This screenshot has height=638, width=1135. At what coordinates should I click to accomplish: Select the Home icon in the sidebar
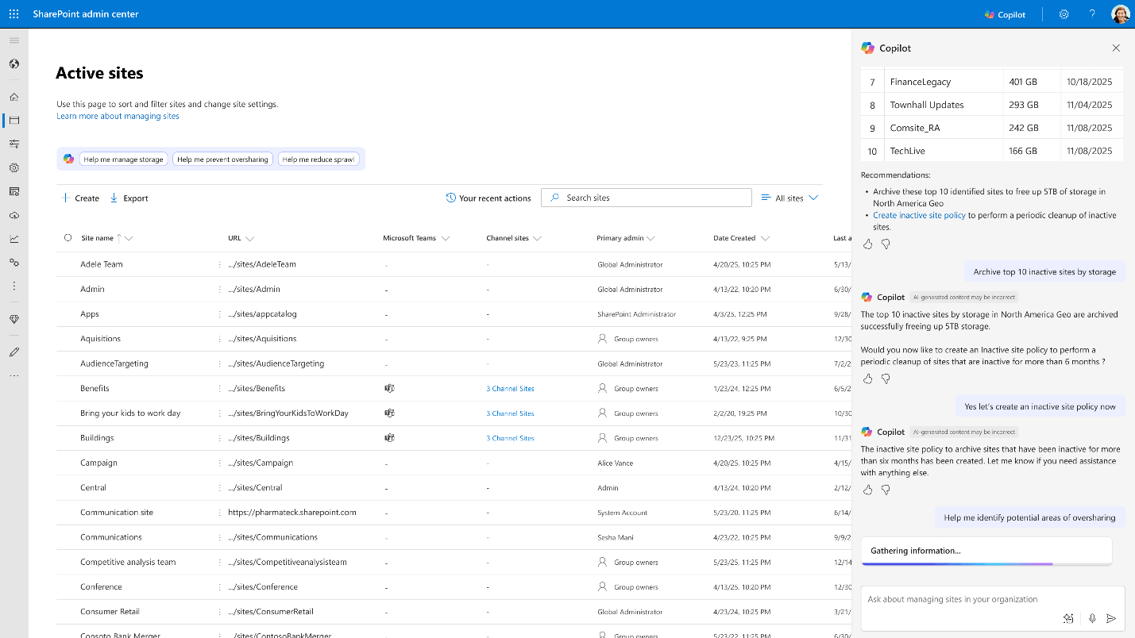pos(14,96)
